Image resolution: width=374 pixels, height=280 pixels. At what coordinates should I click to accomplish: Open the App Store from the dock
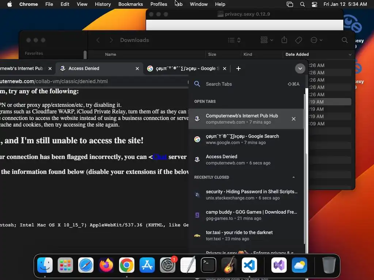[147, 265]
